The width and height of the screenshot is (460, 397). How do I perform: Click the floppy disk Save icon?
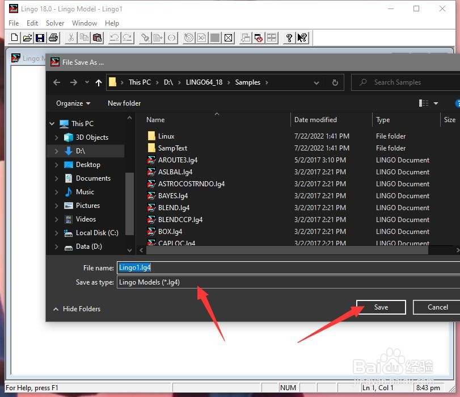(x=40, y=37)
